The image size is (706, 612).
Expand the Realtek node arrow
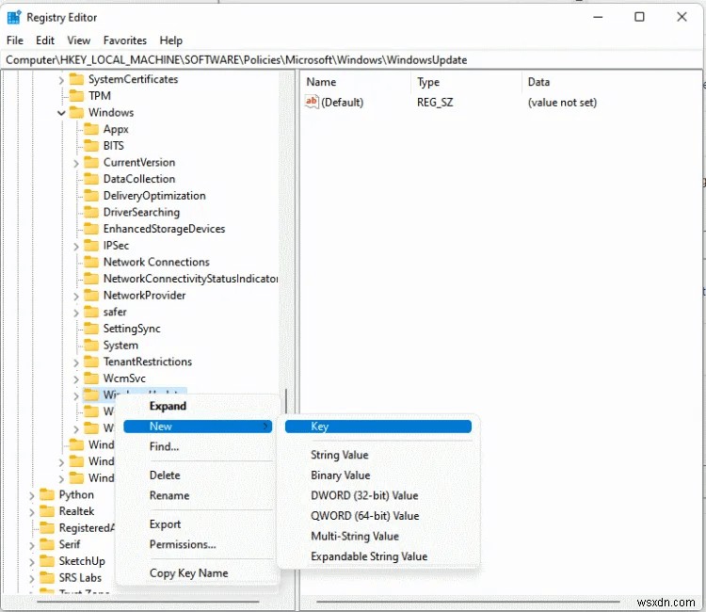[32, 512]
